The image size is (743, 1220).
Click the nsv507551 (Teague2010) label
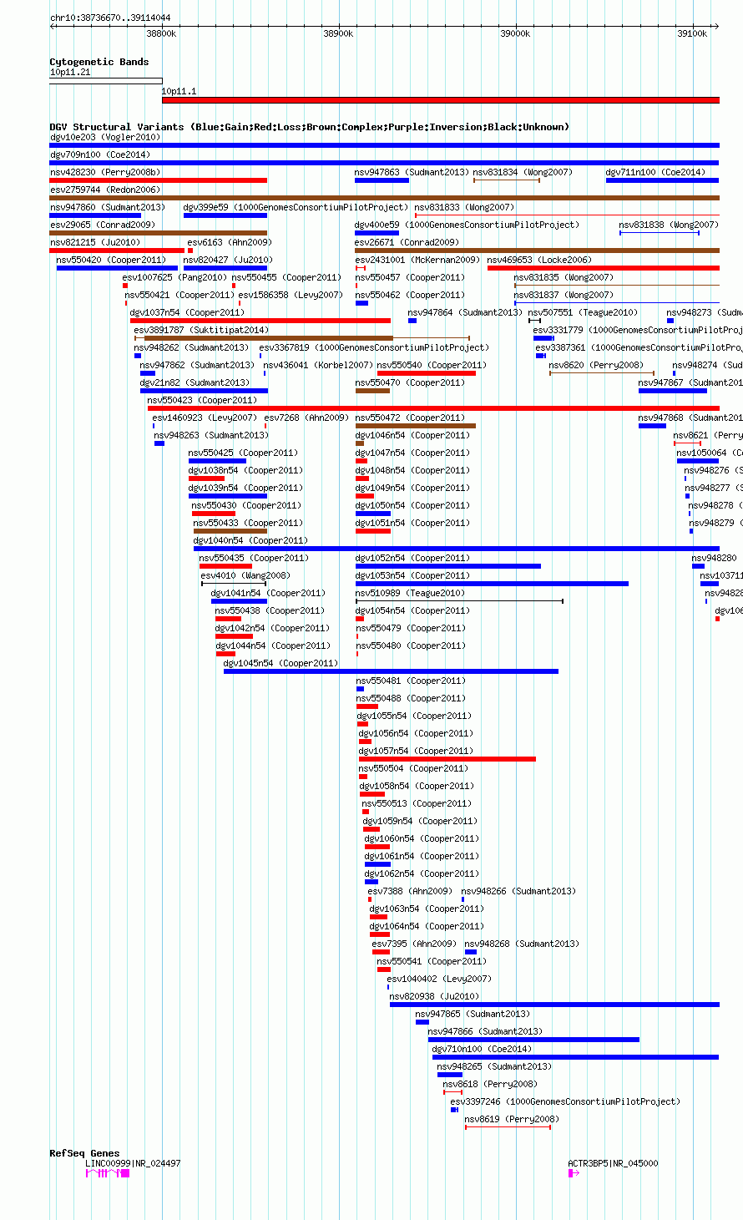tap(583, 312)
